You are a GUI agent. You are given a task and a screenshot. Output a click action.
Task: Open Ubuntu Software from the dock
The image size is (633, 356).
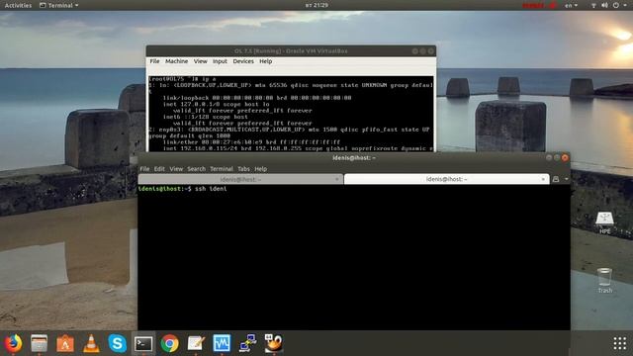pyautogui.click(x=65, y=343)
